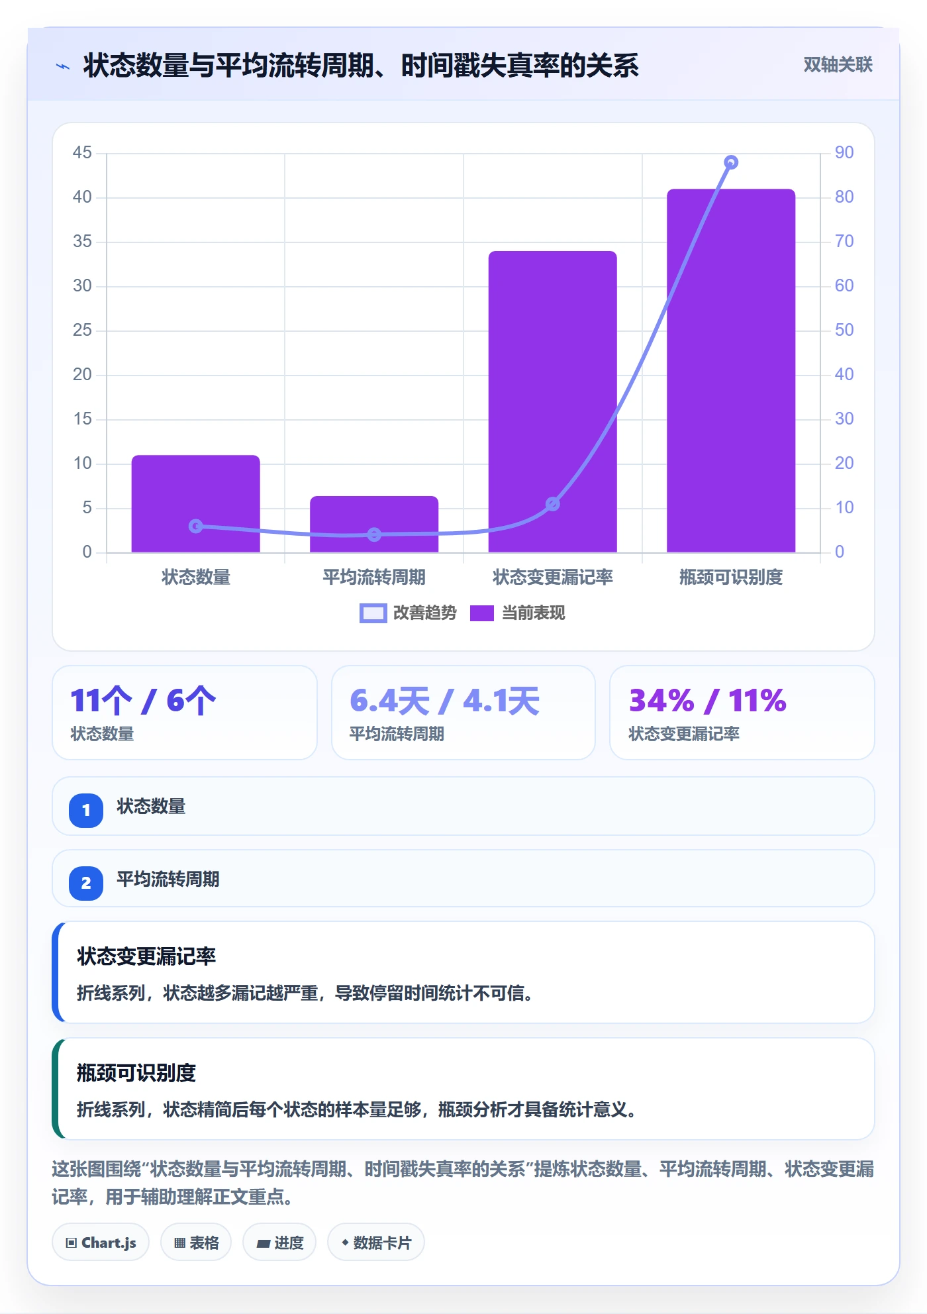This screenshot has width=927, height=1314.
Task: Open the 34% / 11% stat card
Action: point(742,713)
